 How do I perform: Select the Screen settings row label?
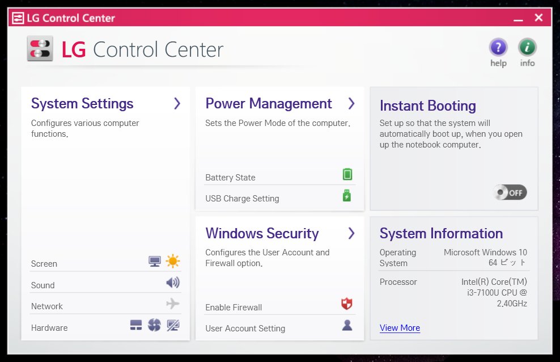coord(44,264)
